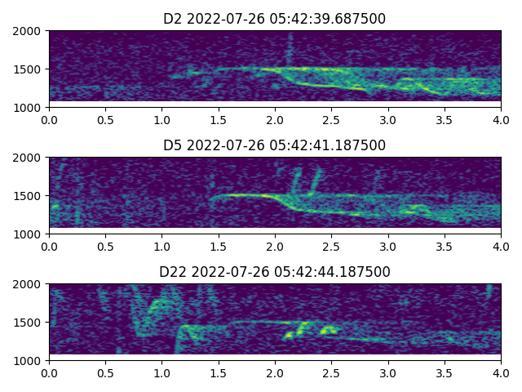Click the 3.0 x-axis tick under D5 plot
Screen dimensions: 522x392
click(388, 247)
